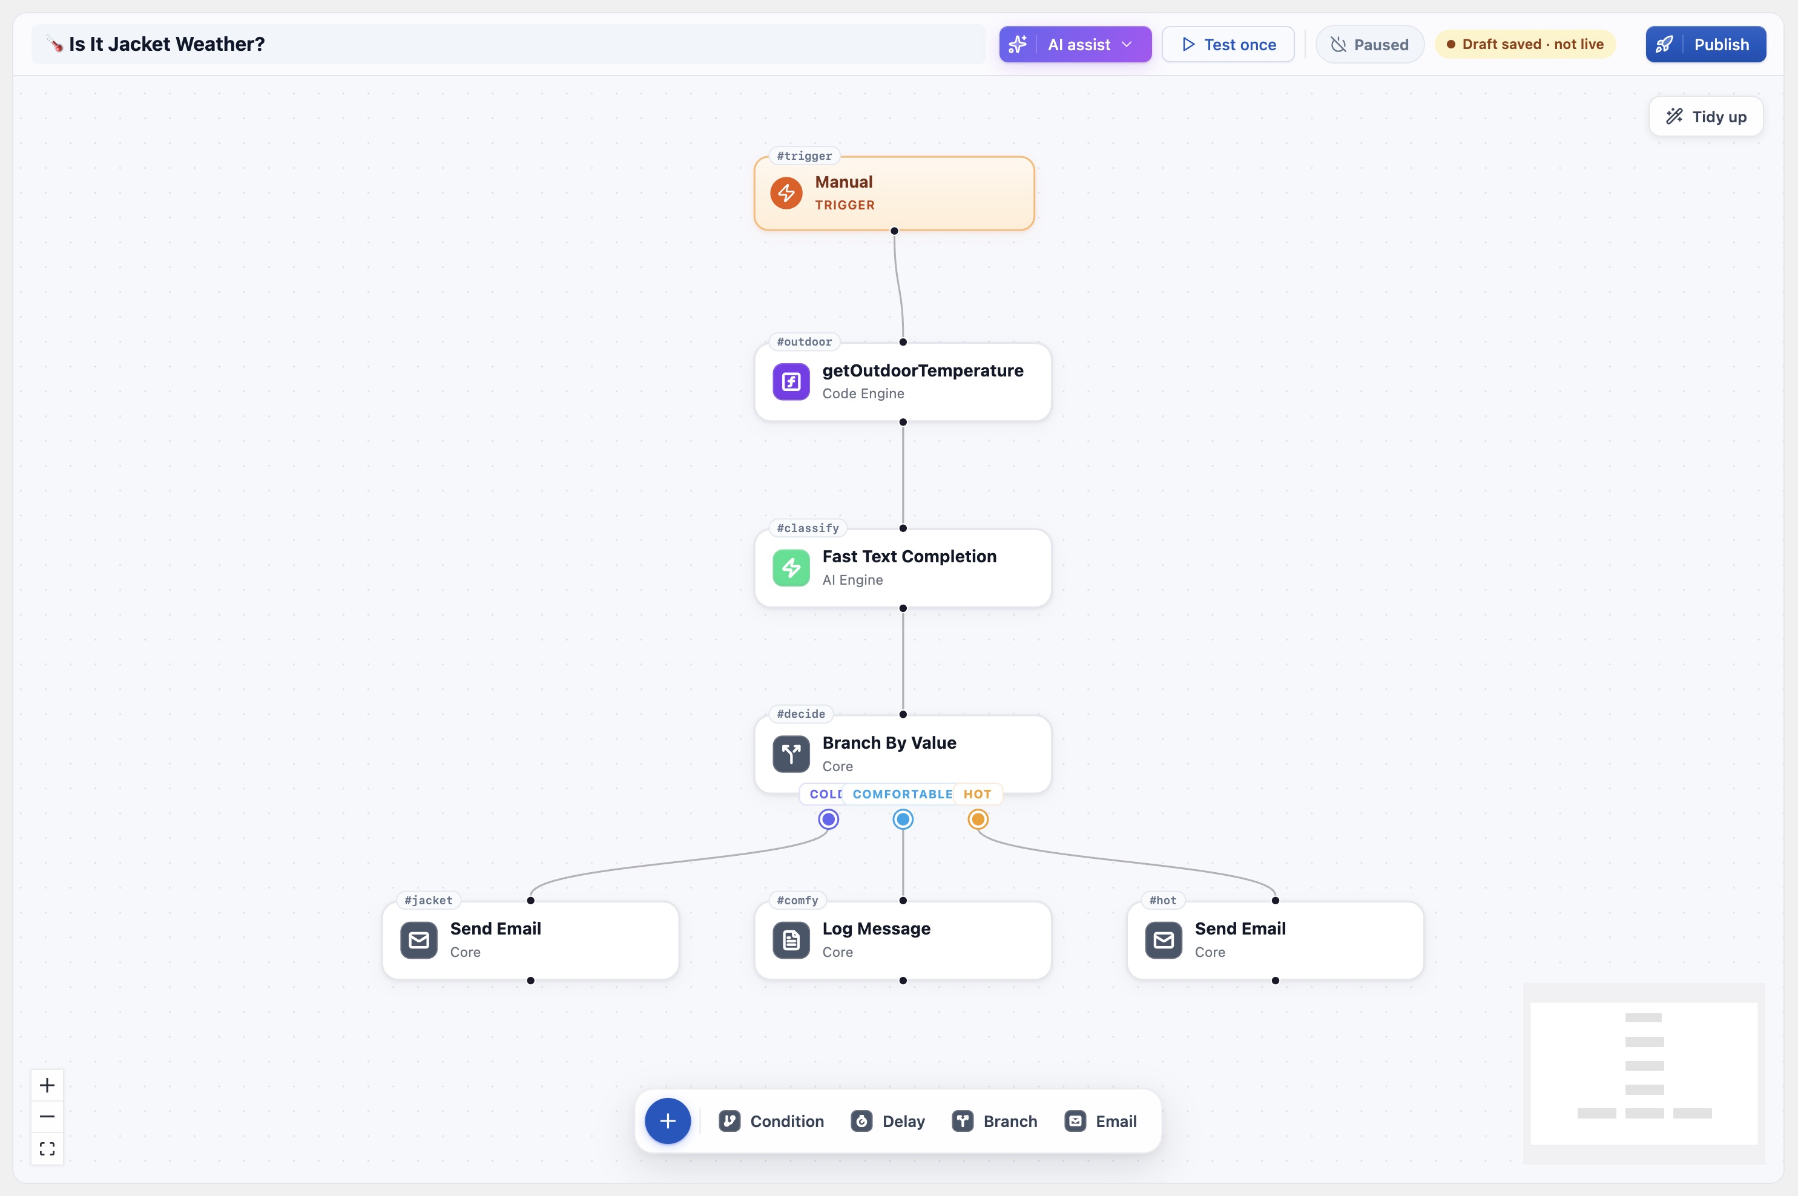Screen dimensions: 1798x1196
Task: Click the #jacket Send Email envelope icon
Action: [419, 940]
